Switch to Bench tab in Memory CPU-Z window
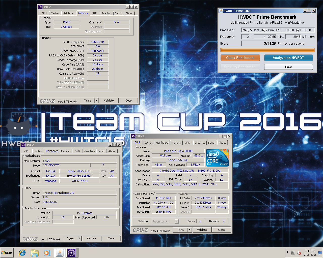Viewport: 323px width, 258px height. 118,13
